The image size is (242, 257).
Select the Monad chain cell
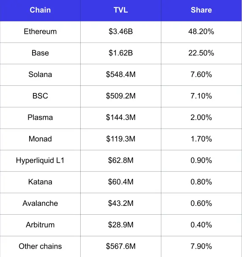40,139
